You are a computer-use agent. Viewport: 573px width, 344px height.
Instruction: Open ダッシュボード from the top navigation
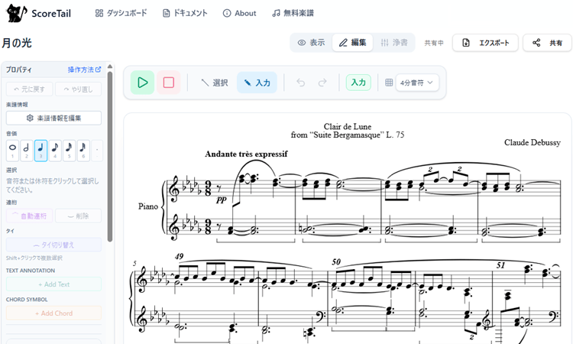tap(122, 13)
